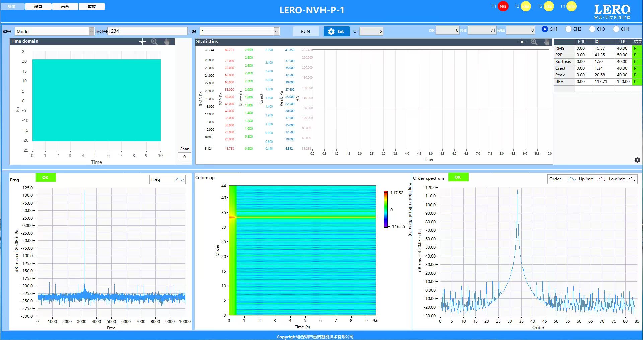Select the pan hand tool in Time domain panel
Image resolution: width=643 pixels, height=340 pixels.
167,42
